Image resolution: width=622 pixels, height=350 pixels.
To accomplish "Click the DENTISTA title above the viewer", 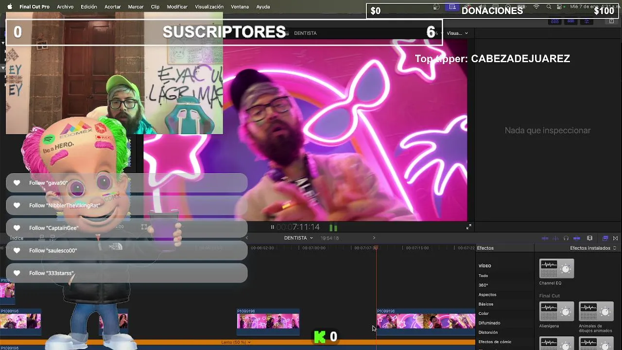I will pos(305,33).
